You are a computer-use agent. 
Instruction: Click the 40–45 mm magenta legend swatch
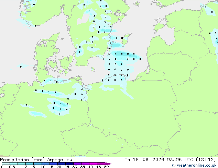(x=93, y=164)
